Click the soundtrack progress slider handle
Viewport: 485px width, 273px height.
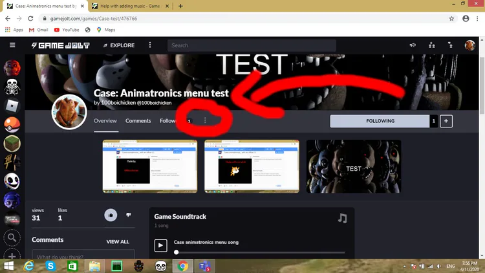pyautogui.click(x=177, y=252)
